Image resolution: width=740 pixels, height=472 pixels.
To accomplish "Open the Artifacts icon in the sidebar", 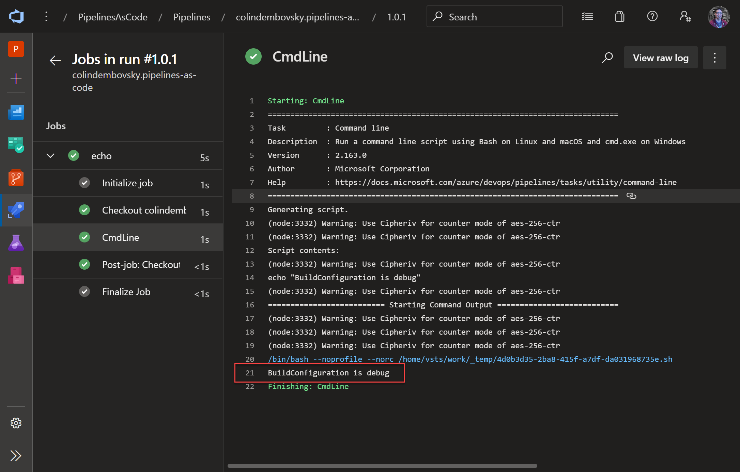I will pyautogui.click(x=16, y=275).
